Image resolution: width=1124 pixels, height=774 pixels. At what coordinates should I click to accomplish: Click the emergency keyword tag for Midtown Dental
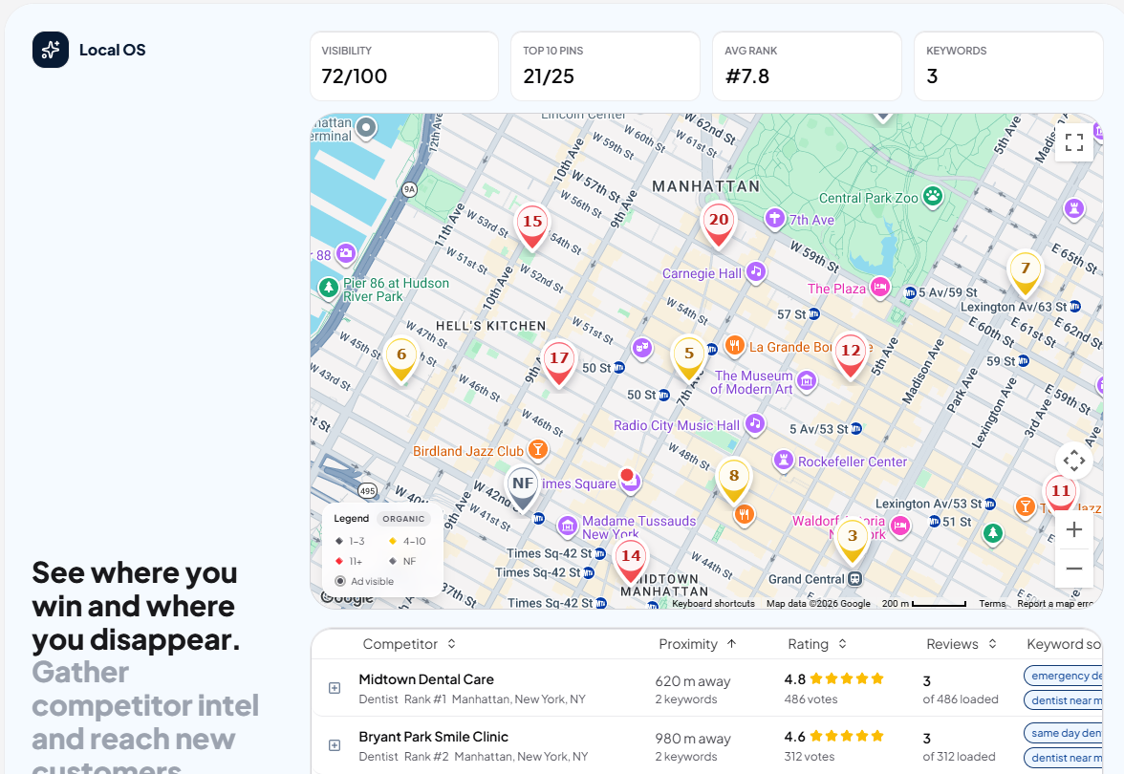click(x=1064, y=676)
